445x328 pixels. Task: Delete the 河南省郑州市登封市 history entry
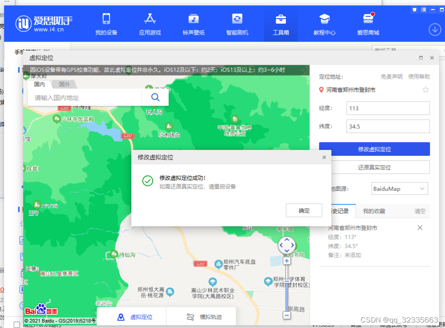click(420, 228)
